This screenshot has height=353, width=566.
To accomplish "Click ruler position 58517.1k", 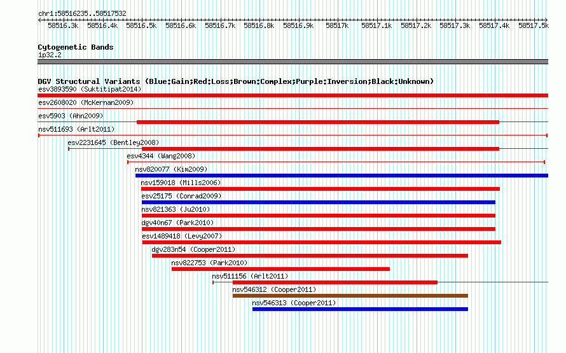I will [x=377, y=25].
